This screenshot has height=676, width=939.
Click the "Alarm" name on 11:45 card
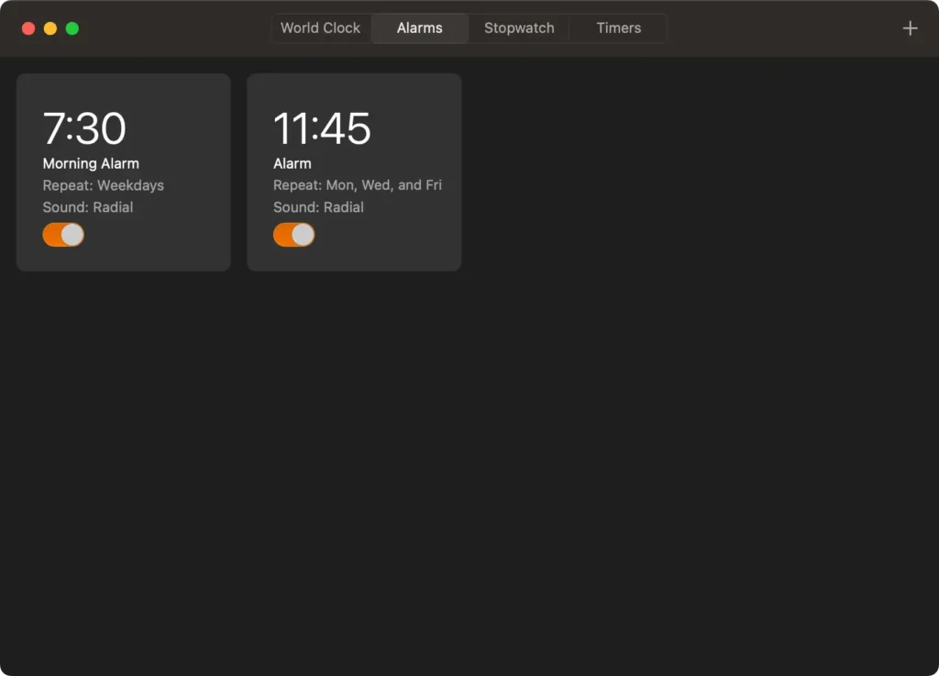pyautogui.click(x=293, y=163)
